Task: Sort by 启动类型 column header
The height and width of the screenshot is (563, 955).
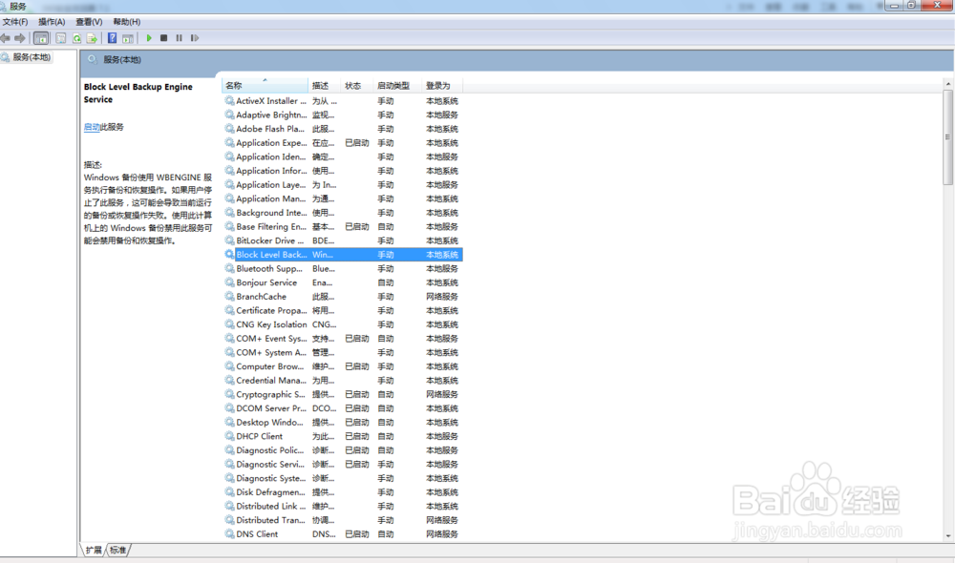Action: tap(397, 86)
